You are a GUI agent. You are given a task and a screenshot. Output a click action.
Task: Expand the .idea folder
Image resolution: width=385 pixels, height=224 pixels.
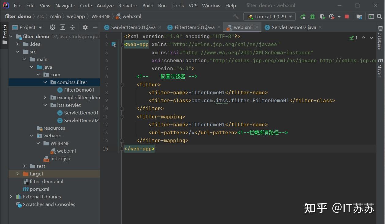tap(18, 44)
